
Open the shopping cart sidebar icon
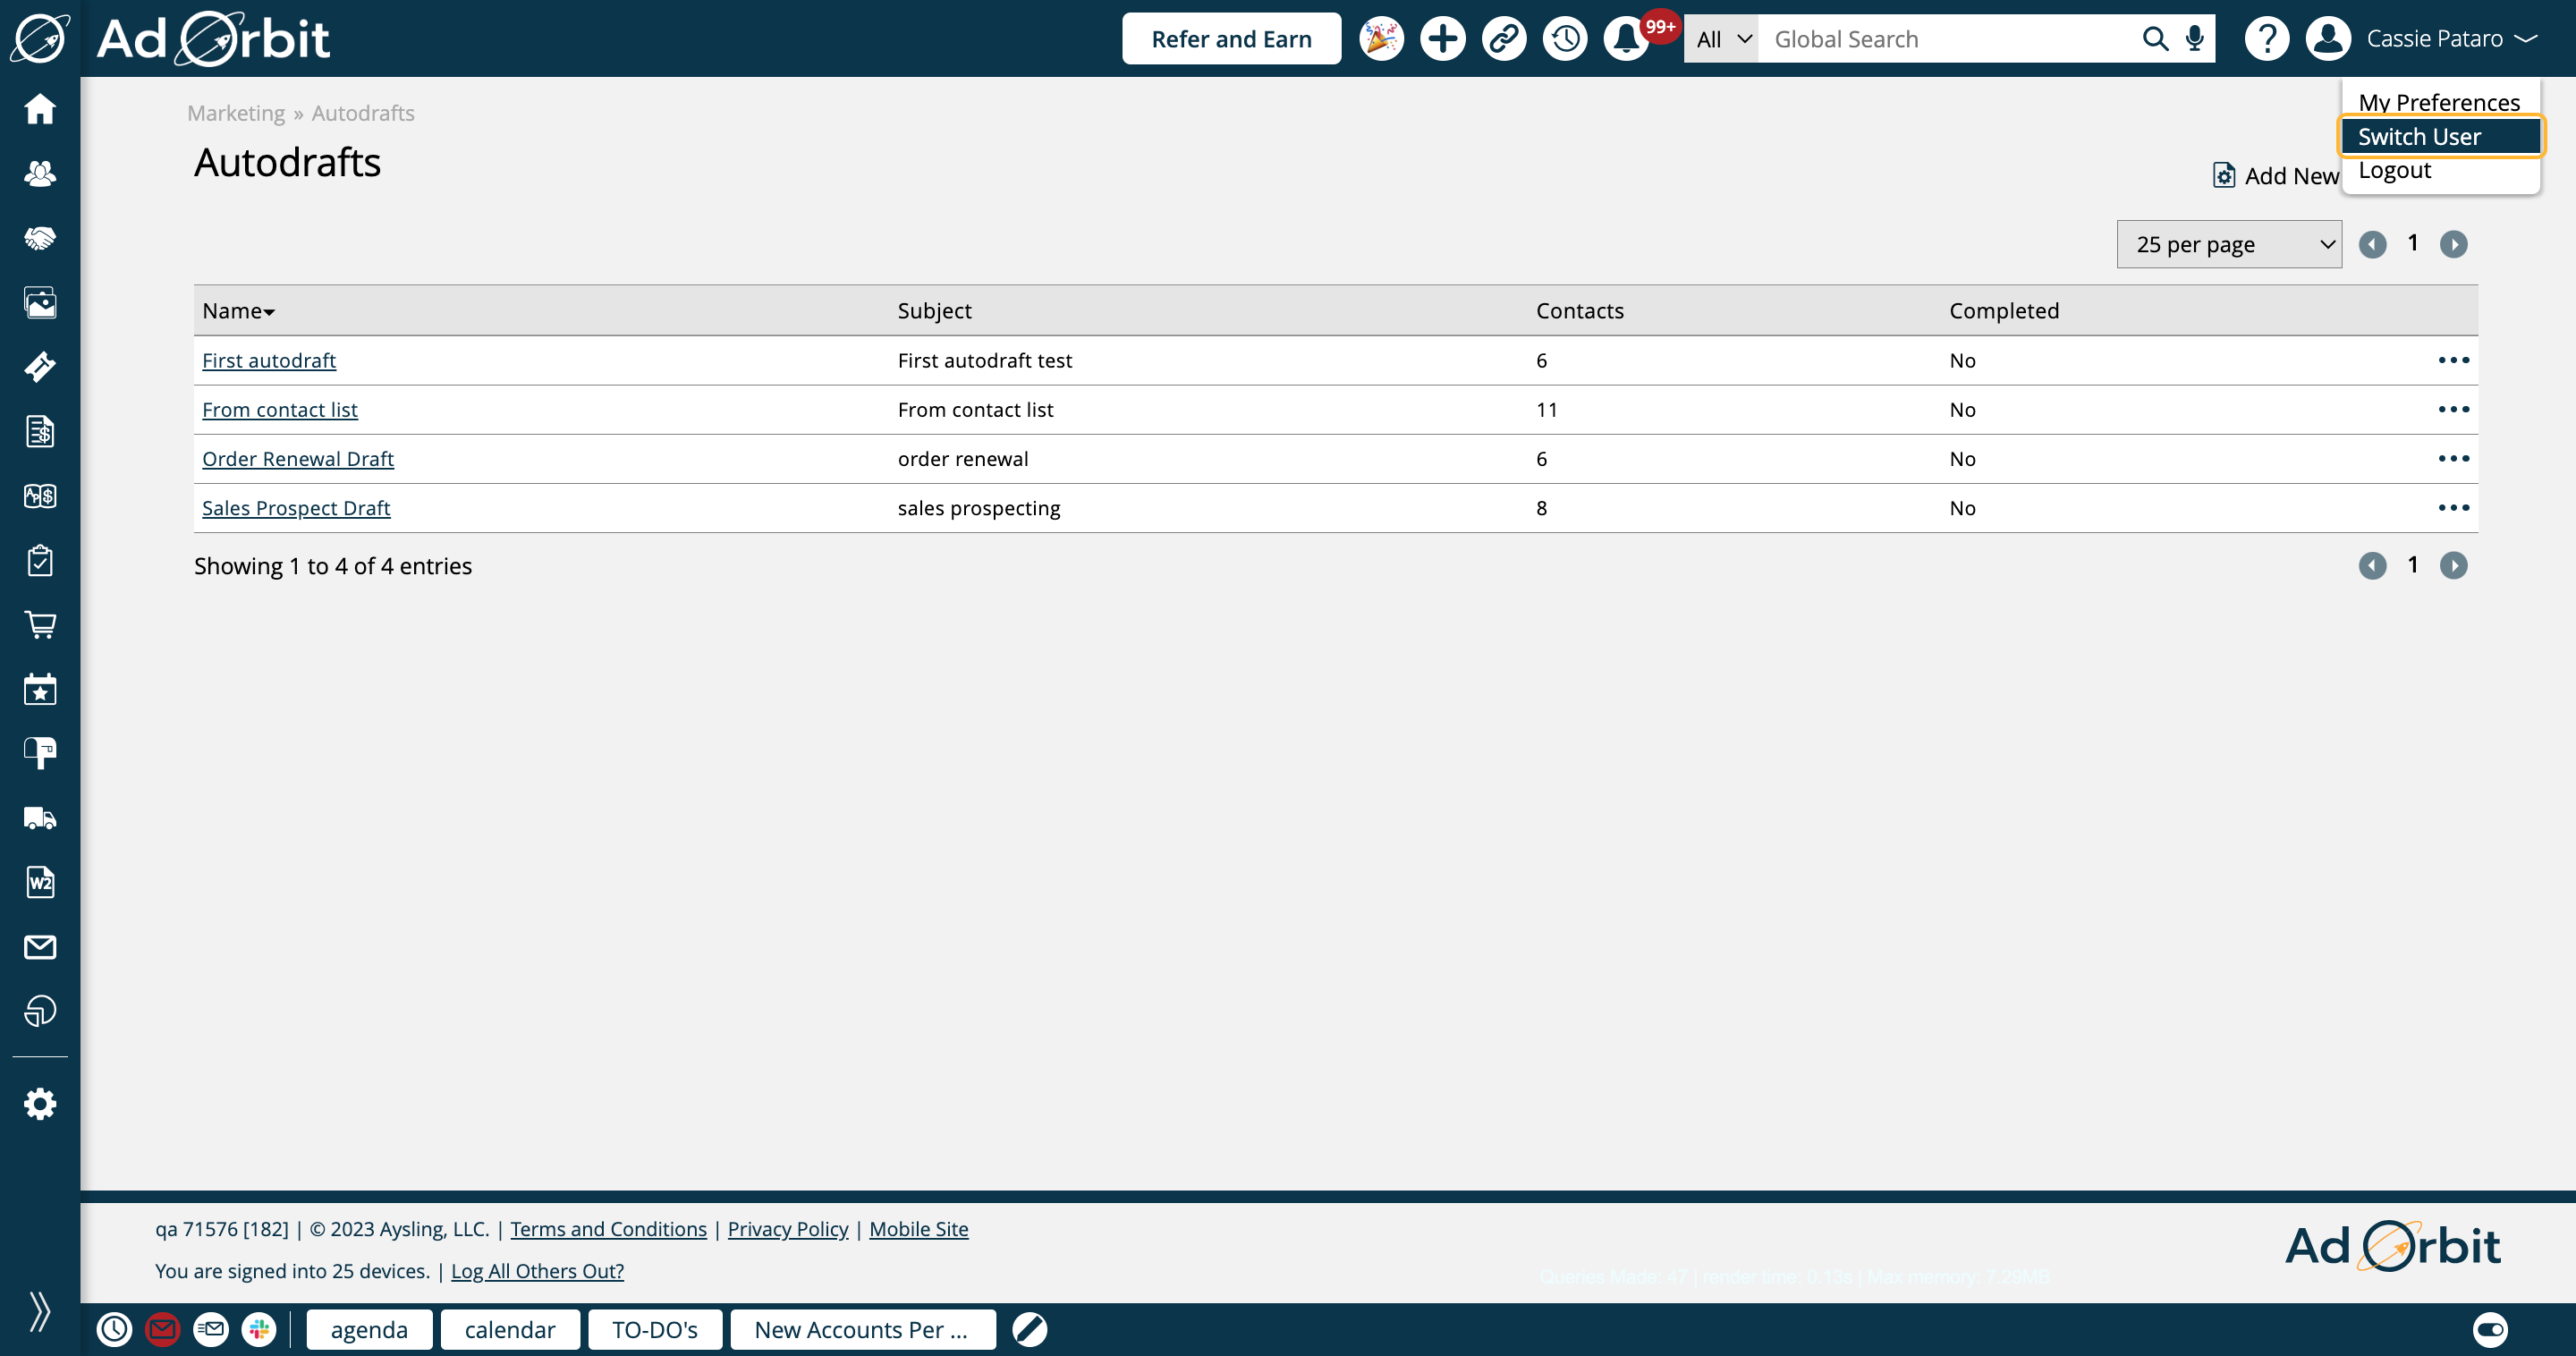click(40, 625)
